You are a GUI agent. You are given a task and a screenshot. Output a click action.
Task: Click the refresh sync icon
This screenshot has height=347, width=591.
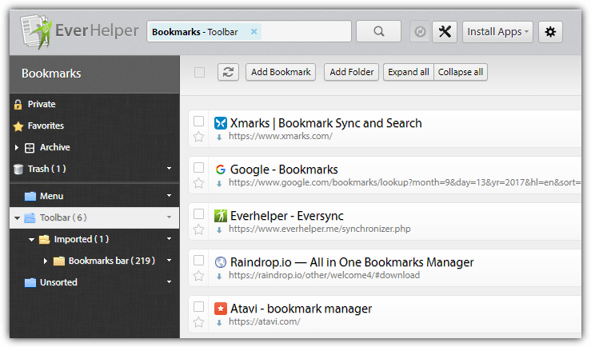228,72
